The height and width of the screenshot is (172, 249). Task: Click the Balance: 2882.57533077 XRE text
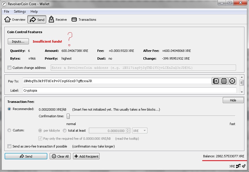tap(224, 156)
